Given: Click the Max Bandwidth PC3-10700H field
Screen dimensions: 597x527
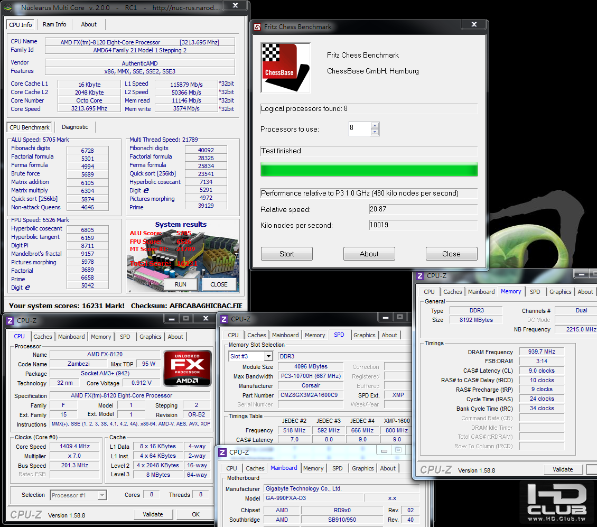Looking at the screenshot, I should [x=311, y=376].
